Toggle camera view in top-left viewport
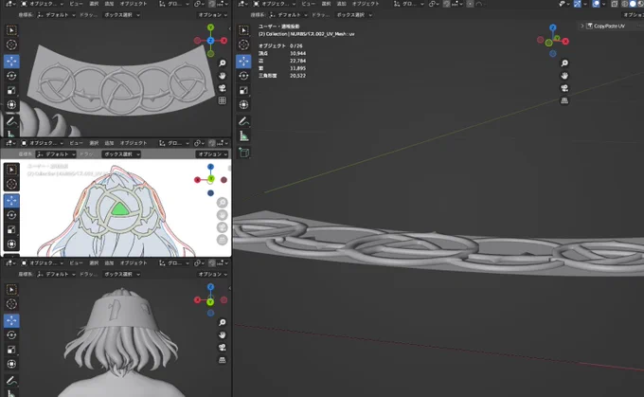The height and width of the screenshot is (397, 644). coord(223,88)
